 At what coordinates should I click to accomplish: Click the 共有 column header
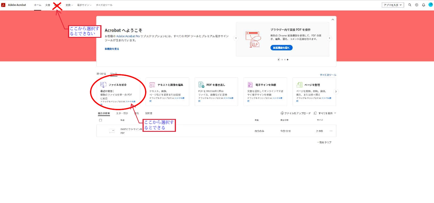pyautogui.click(x=257, y=120)
